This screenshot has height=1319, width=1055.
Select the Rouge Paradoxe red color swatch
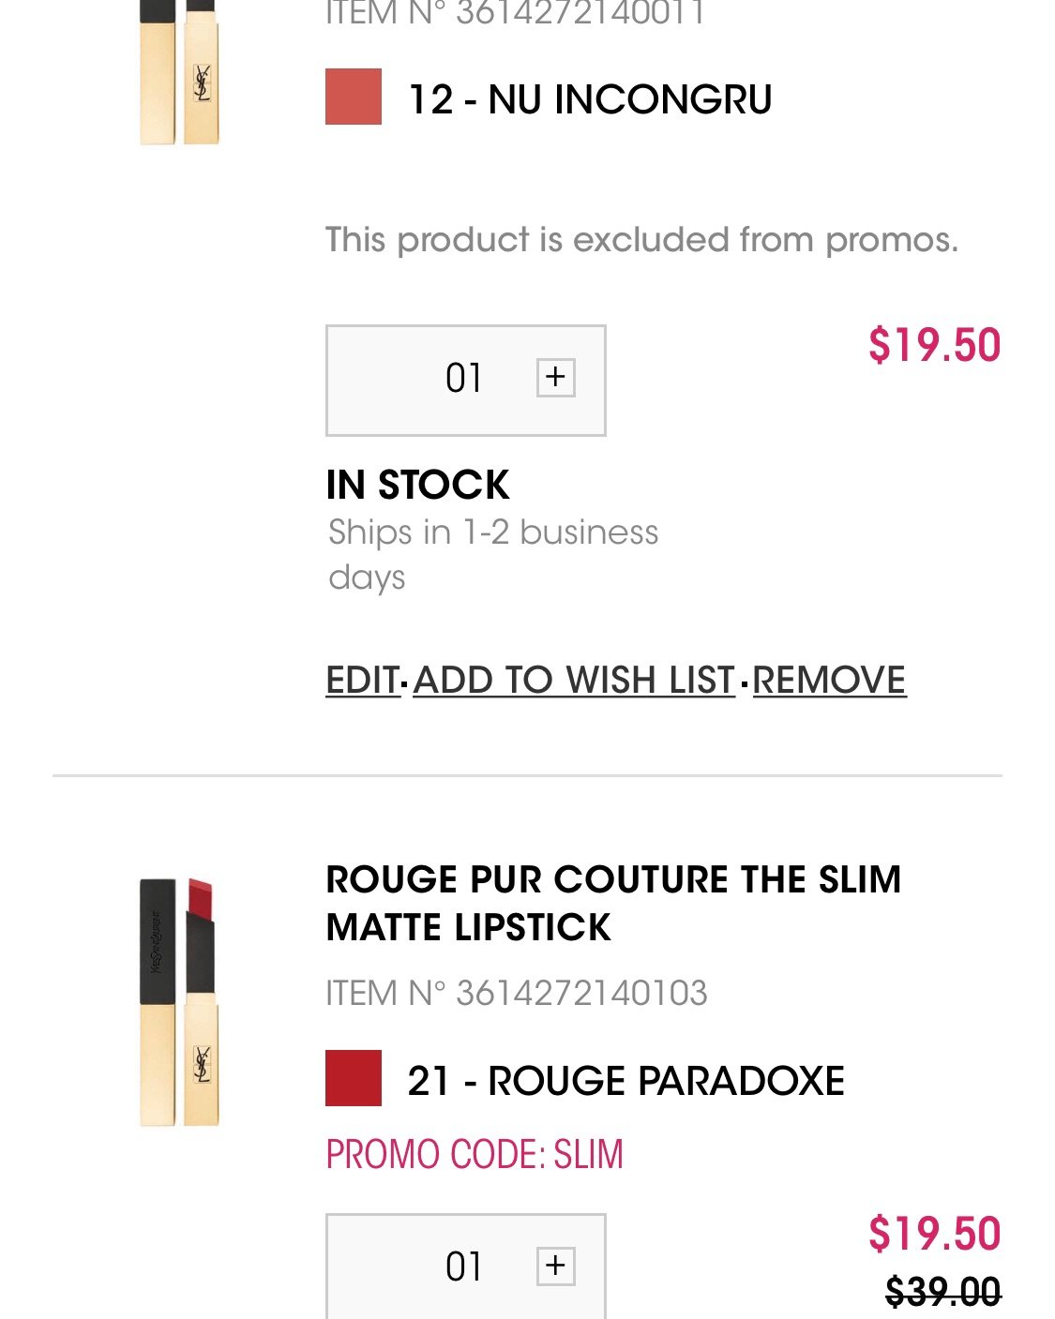(354, 1078)
